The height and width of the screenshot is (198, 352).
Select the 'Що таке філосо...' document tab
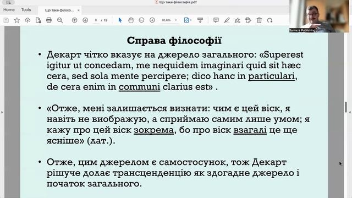click(59, 10)
